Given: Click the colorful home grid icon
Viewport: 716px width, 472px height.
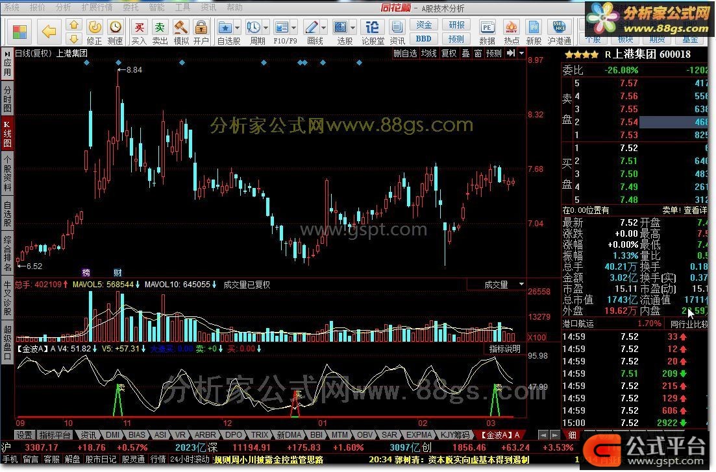Looking at the screenshot, I should (19, 32).
